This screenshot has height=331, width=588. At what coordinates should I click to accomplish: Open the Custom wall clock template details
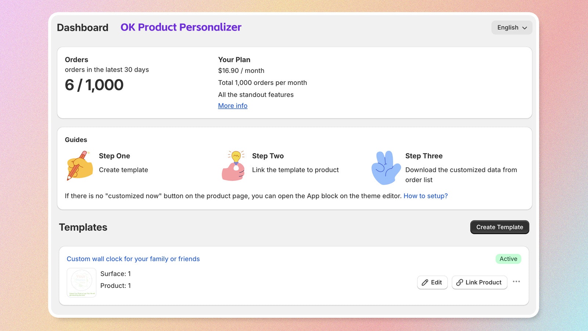133,259
